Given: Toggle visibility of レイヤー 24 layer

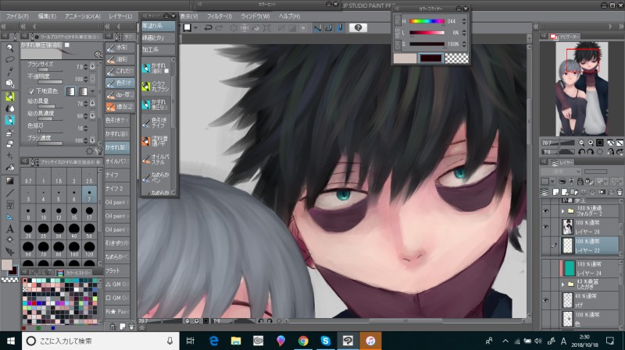Looking at the screenshot, I should click(x=545, y=268).
